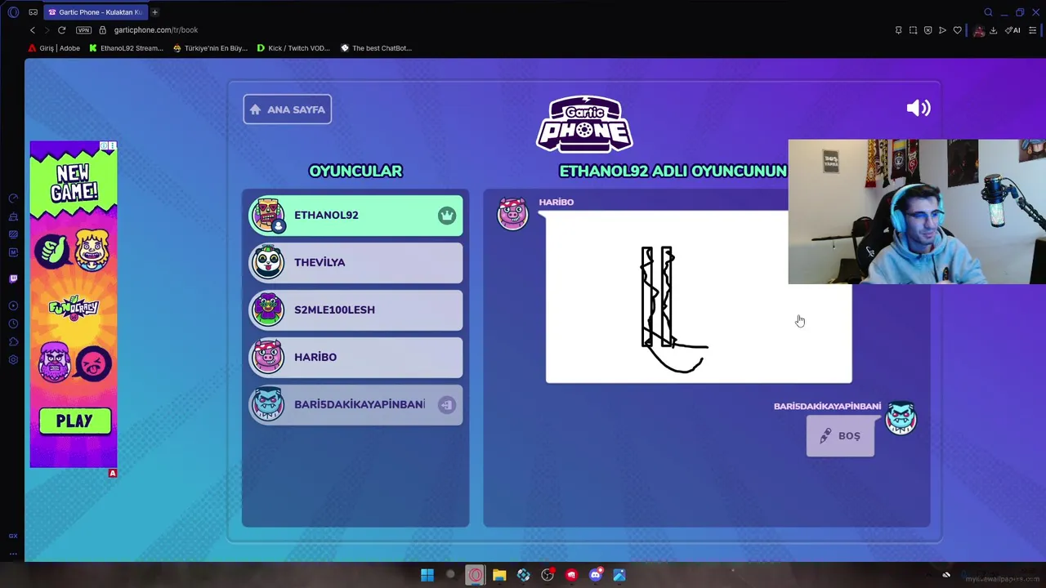Open the GX Control speedometer sidebar icon

pyautogui.click(x=13, y=198)
